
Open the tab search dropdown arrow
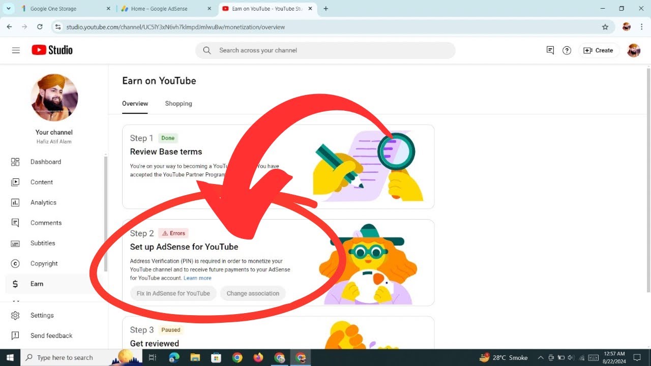8,9
